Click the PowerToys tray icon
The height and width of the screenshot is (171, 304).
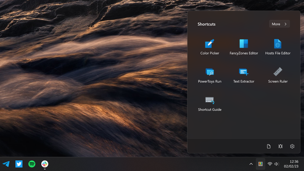click(260, 164)
